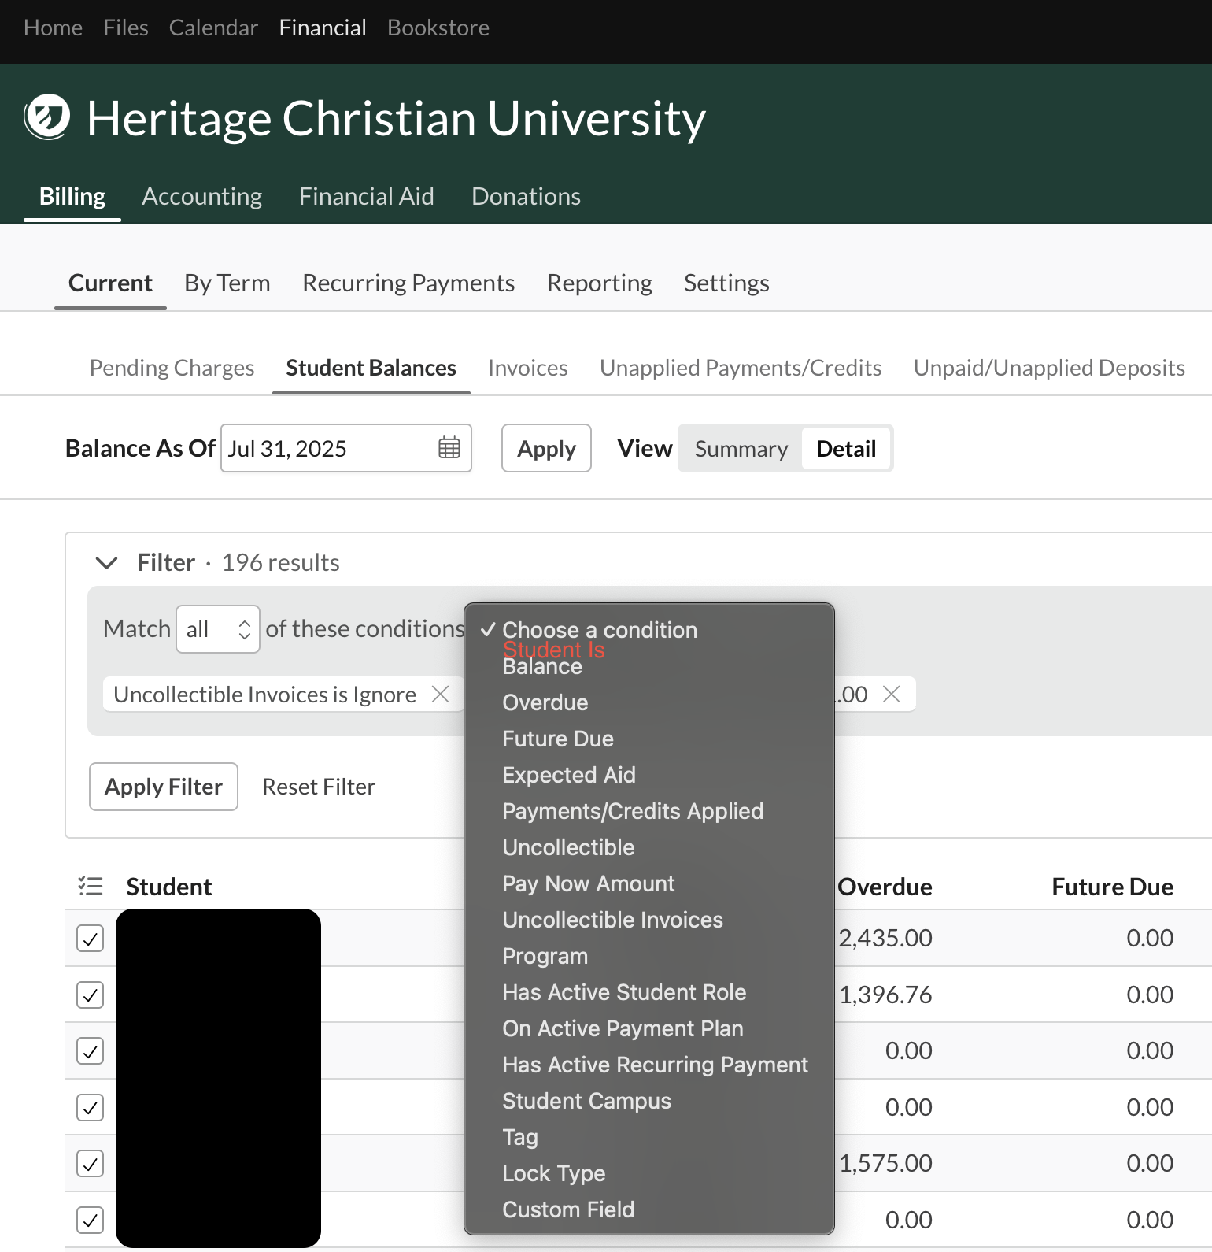Open Files in top navigation

(126, 28)
